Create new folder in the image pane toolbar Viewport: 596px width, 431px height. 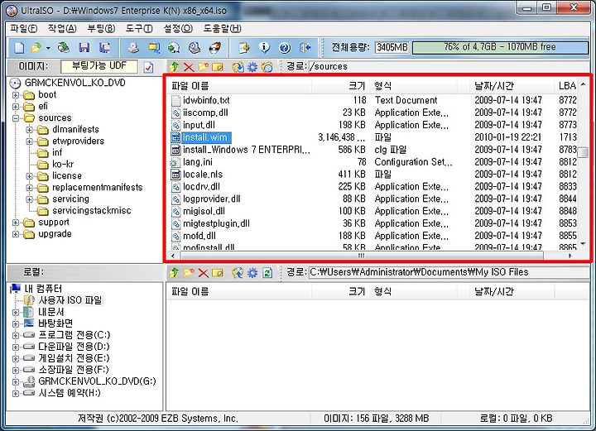click(x=204, y=67)
